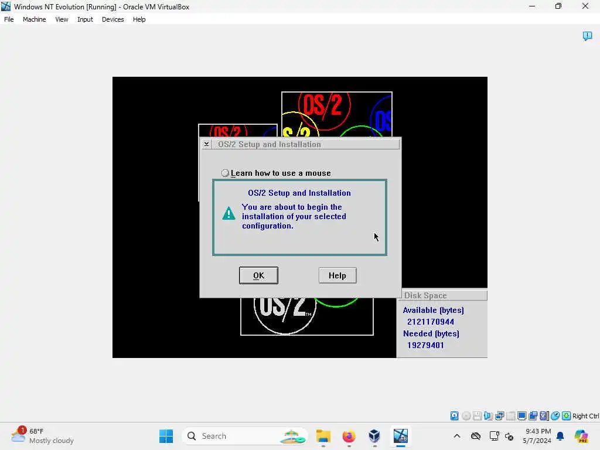Open the File menu
The image size is (600, 450).
(x=9, y=19)
